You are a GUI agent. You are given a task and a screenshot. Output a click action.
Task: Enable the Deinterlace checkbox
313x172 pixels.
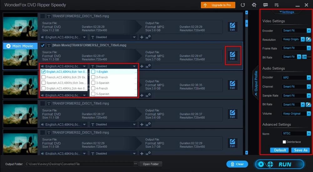284,142
